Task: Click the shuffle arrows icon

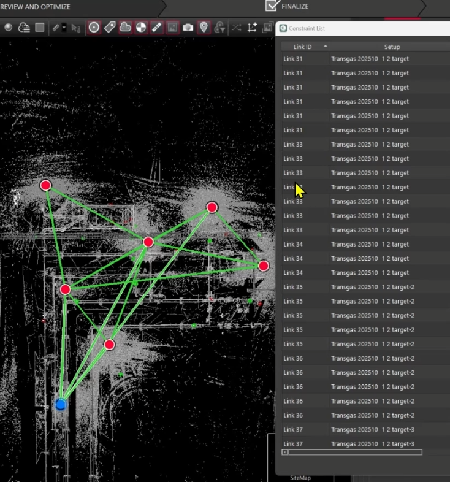Action: pos(236,28)
